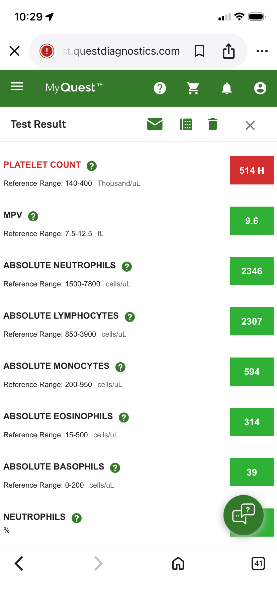This screenshot has width=277, height=601.
Task: Open the chat support floating button
Action: 244,515
